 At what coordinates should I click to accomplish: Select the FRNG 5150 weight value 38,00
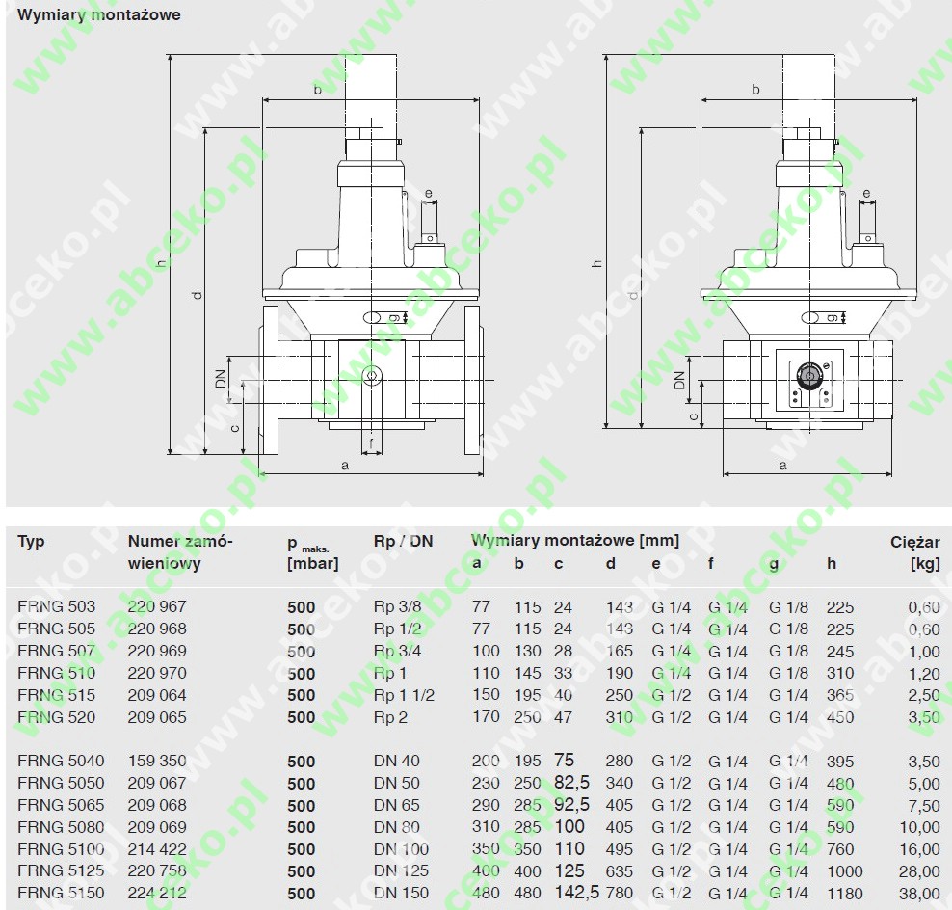[x=919, y=894]
